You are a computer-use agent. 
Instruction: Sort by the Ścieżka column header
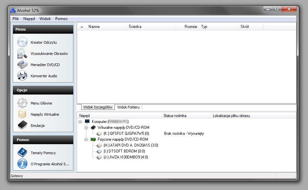click(151, 27)
